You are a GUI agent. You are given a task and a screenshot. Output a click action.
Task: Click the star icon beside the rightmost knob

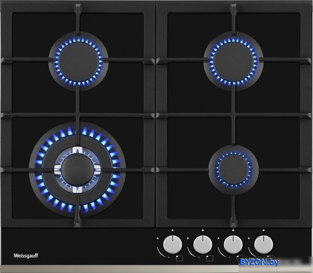pos(249,239)
